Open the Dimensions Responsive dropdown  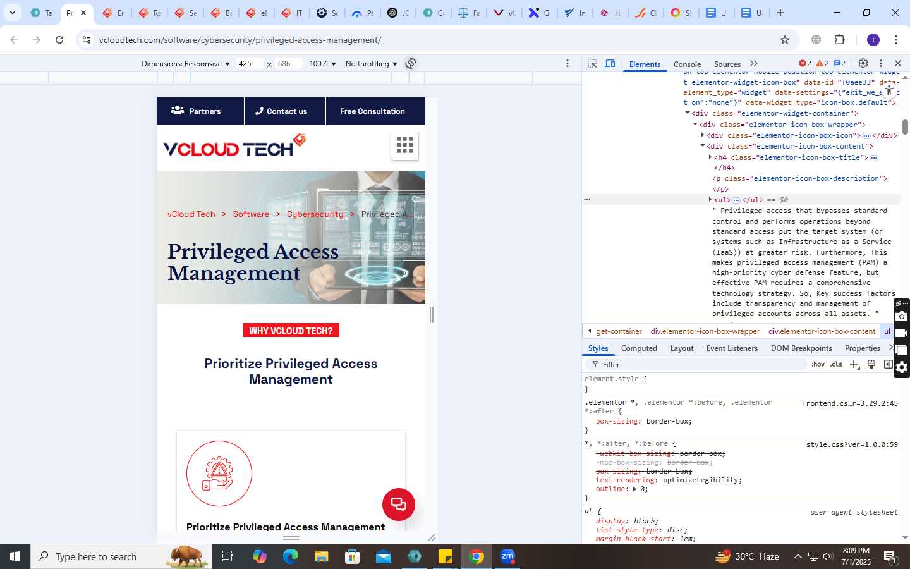(x=186, y=64)
